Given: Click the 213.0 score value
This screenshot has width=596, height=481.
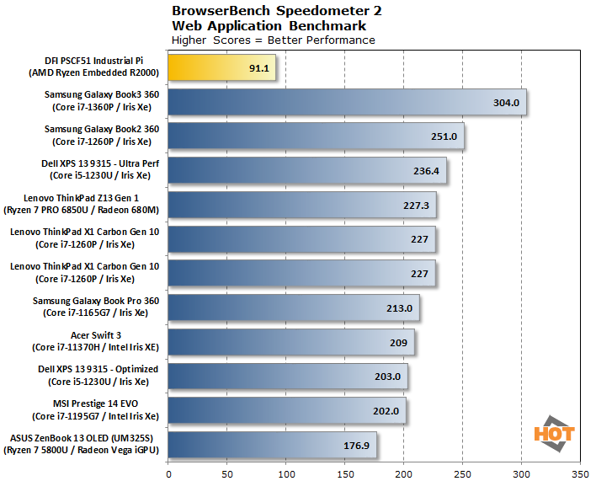Looking at the screenshot, I should pos(399,308).
